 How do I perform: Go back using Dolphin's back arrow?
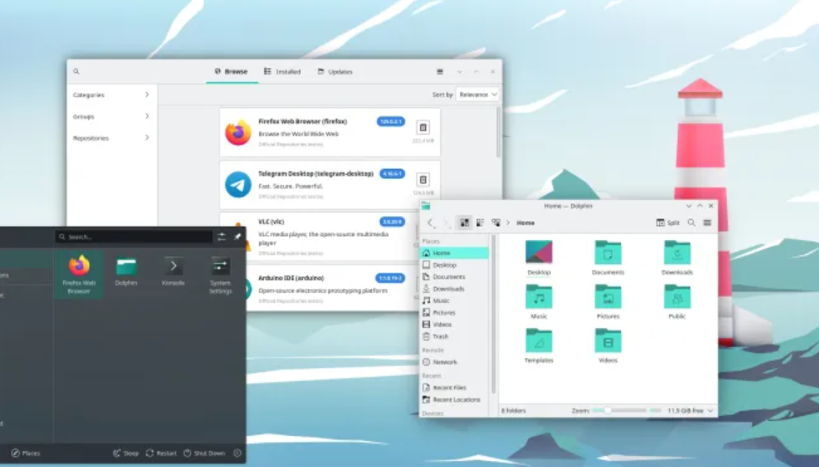431,223
